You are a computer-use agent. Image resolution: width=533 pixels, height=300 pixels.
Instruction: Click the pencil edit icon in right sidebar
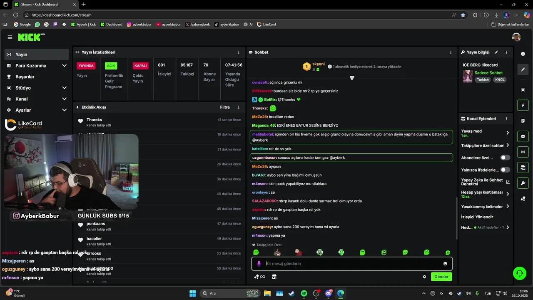[x=523, y=70]
